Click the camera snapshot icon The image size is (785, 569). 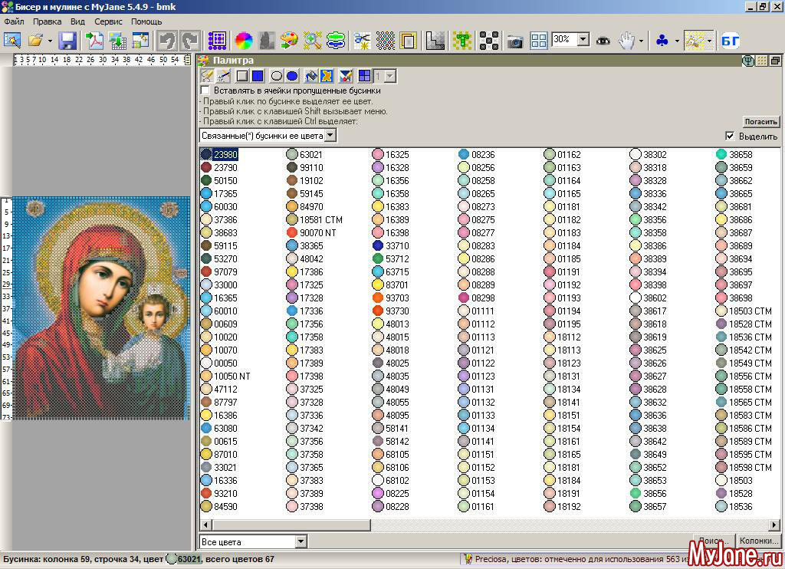[515, 41]
